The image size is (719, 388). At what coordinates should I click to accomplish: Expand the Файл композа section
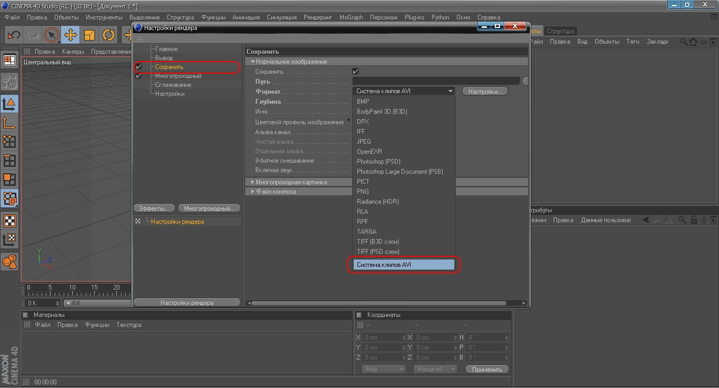pos(253,192)
